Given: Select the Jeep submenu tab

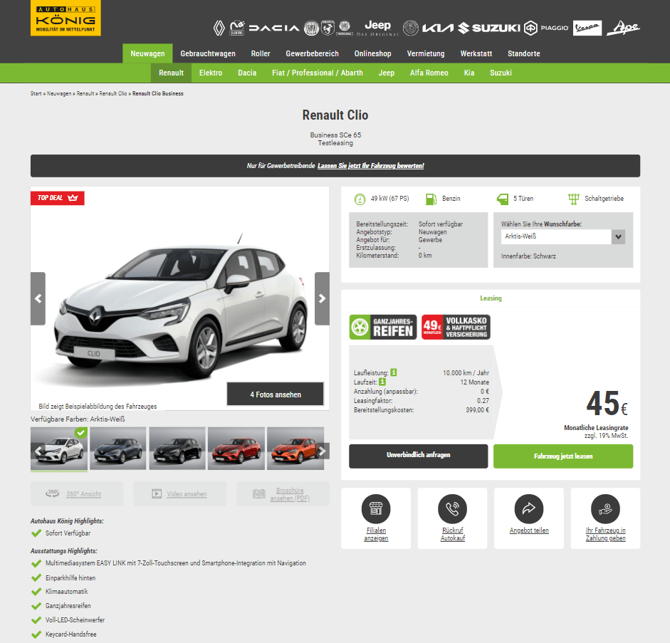Looking at the screenshot, I should coord(387,73).
